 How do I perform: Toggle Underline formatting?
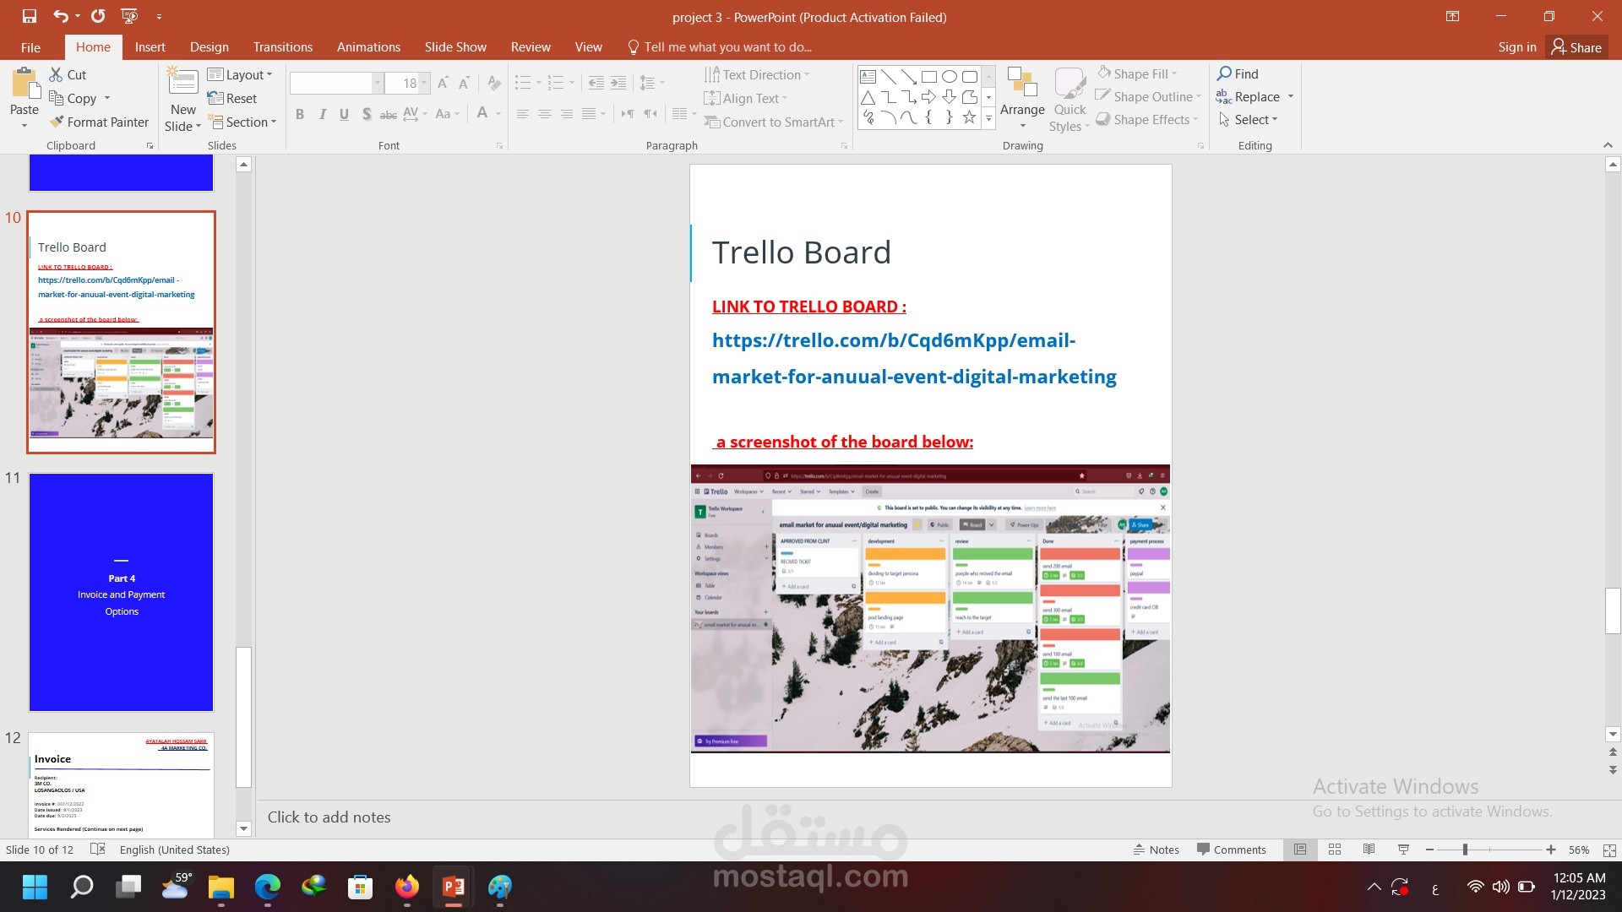click(x=344, y=114)
